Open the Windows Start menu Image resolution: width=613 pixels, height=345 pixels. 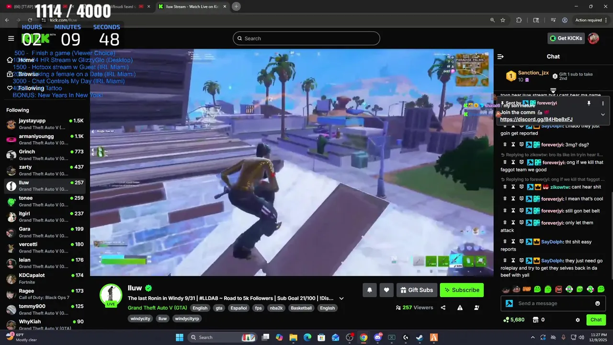[x=180, y=337]
